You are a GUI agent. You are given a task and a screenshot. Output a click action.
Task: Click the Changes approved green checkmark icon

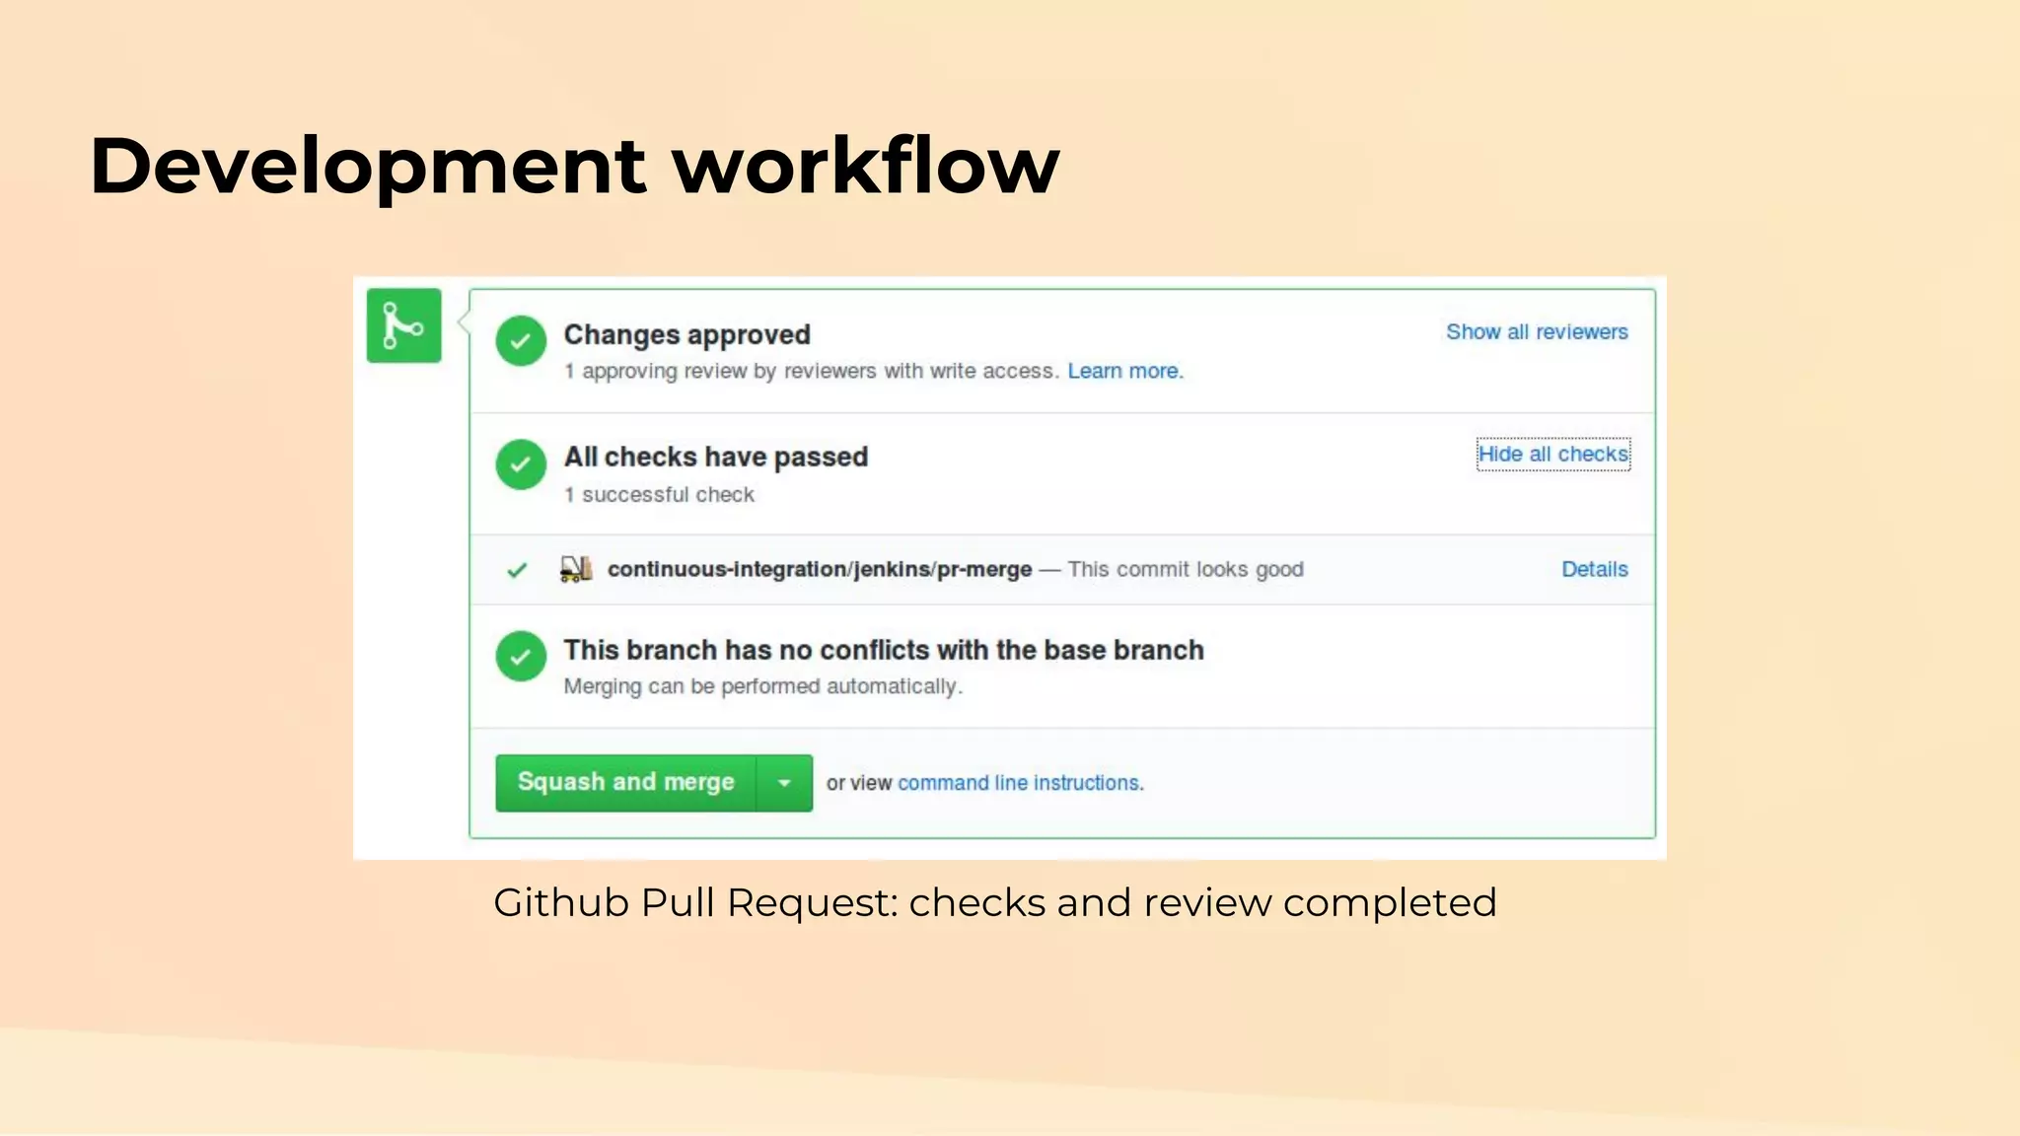click(x=521, y=341)
